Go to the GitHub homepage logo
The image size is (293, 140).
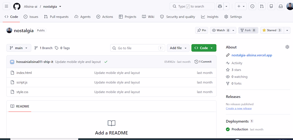pos(17,7)
